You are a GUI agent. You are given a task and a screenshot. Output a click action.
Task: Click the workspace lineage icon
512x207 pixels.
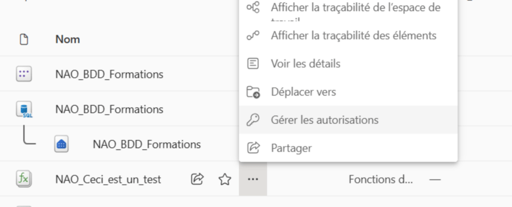click(254, 8)
